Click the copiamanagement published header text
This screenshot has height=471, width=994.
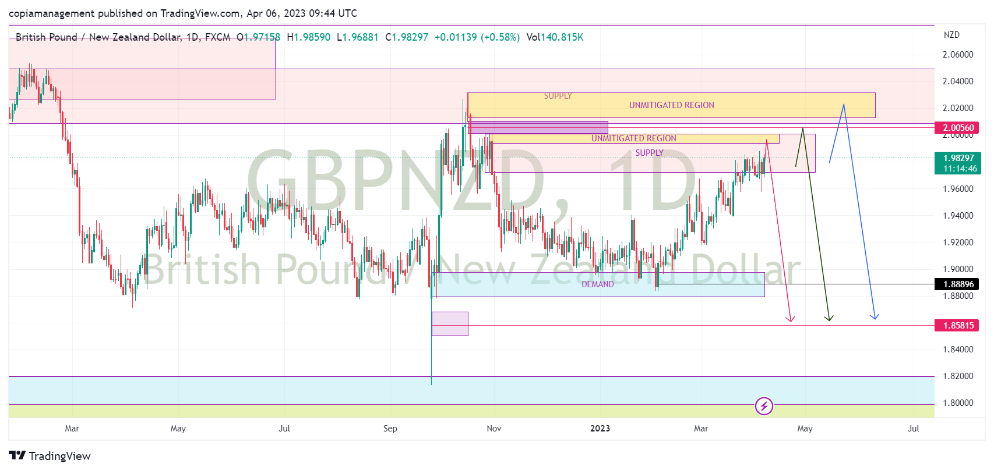(x=183, y=13)
